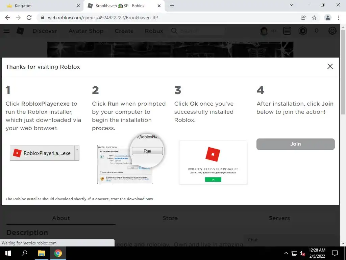346x260 pixels.
Task: Open the Windows Start menu
Action: coord(8,253)
